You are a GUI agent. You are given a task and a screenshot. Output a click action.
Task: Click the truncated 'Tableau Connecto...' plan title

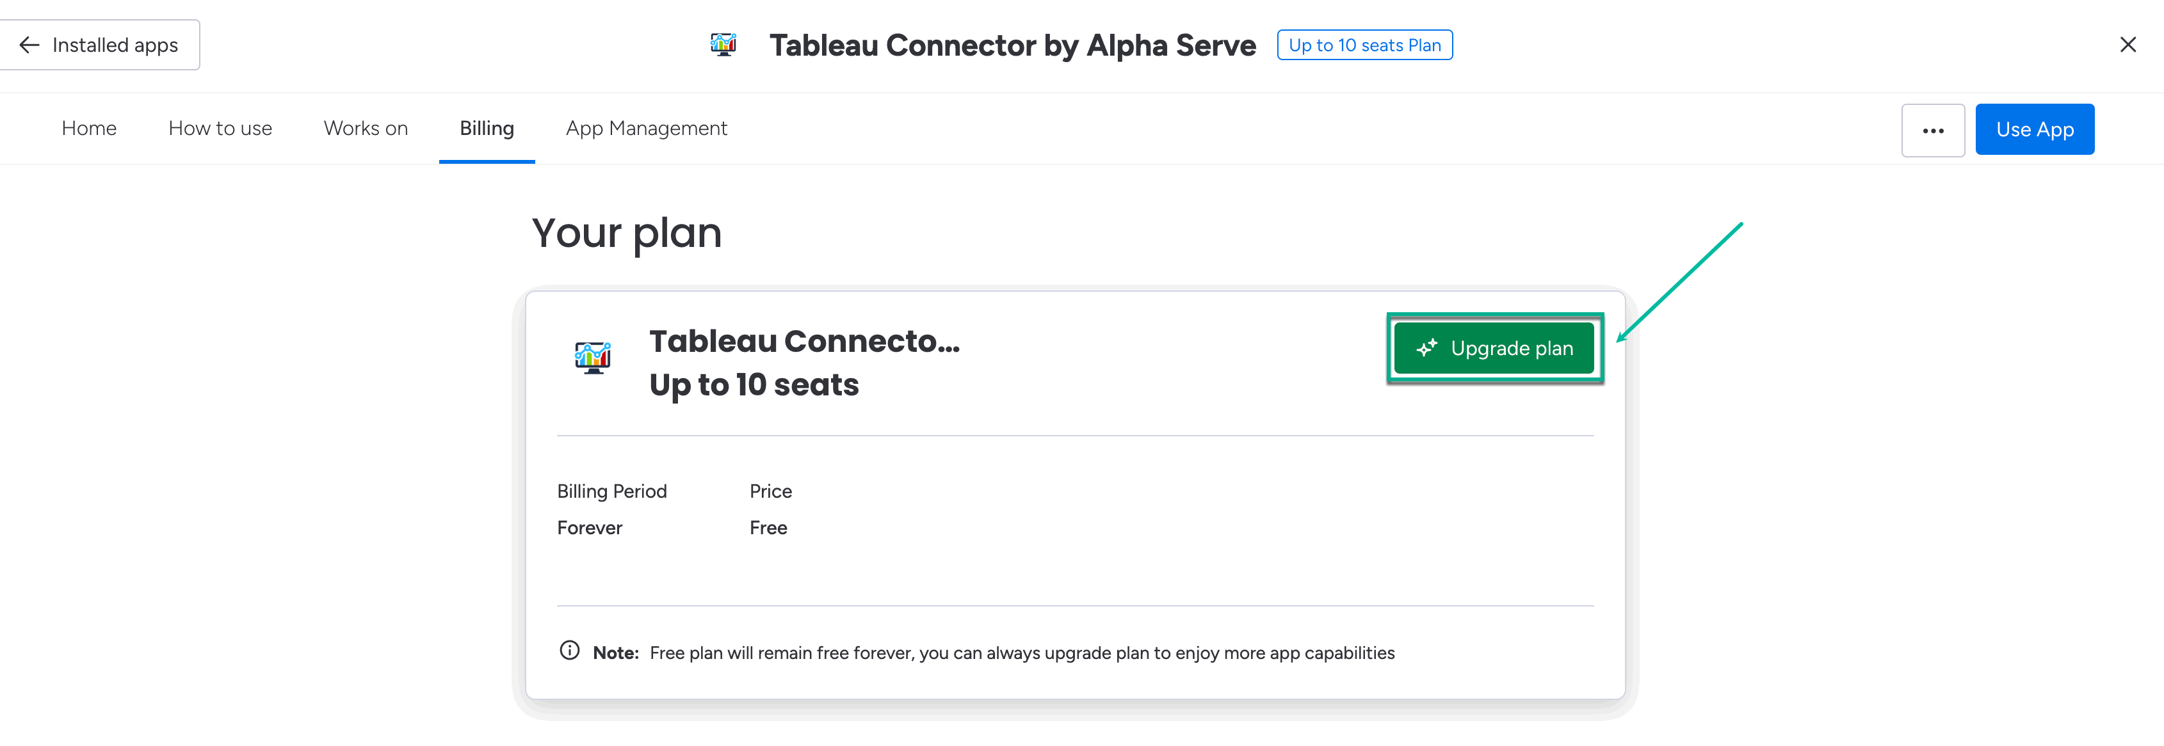coord(804,341)
